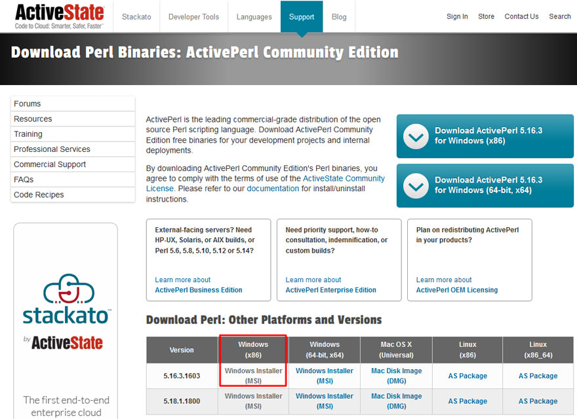This screenshot has height=419, width=577.
Task: Click the Stackato cloud logo in sidebar
Action: coord(69,289)
